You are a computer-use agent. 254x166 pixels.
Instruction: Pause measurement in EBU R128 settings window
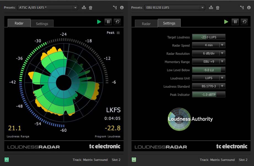click(235, 22)
